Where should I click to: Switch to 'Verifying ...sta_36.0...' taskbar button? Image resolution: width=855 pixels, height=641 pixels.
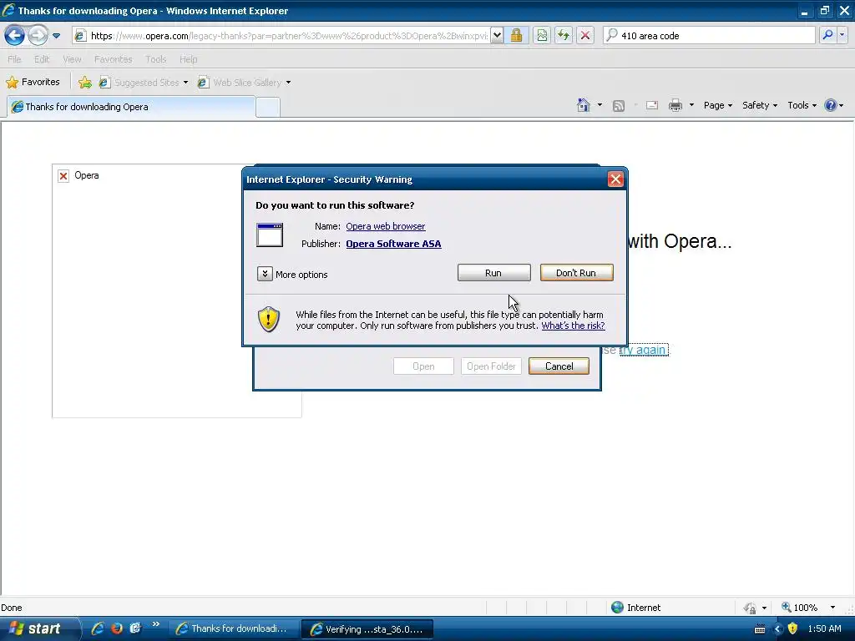click(x=367, y=629)
